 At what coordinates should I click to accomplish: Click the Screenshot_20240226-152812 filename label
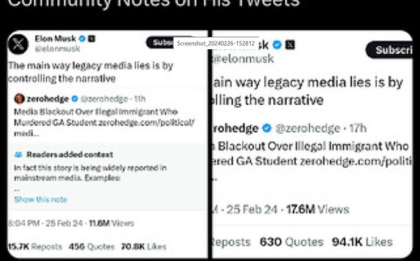pyautogui.click(x=216, y=43)
